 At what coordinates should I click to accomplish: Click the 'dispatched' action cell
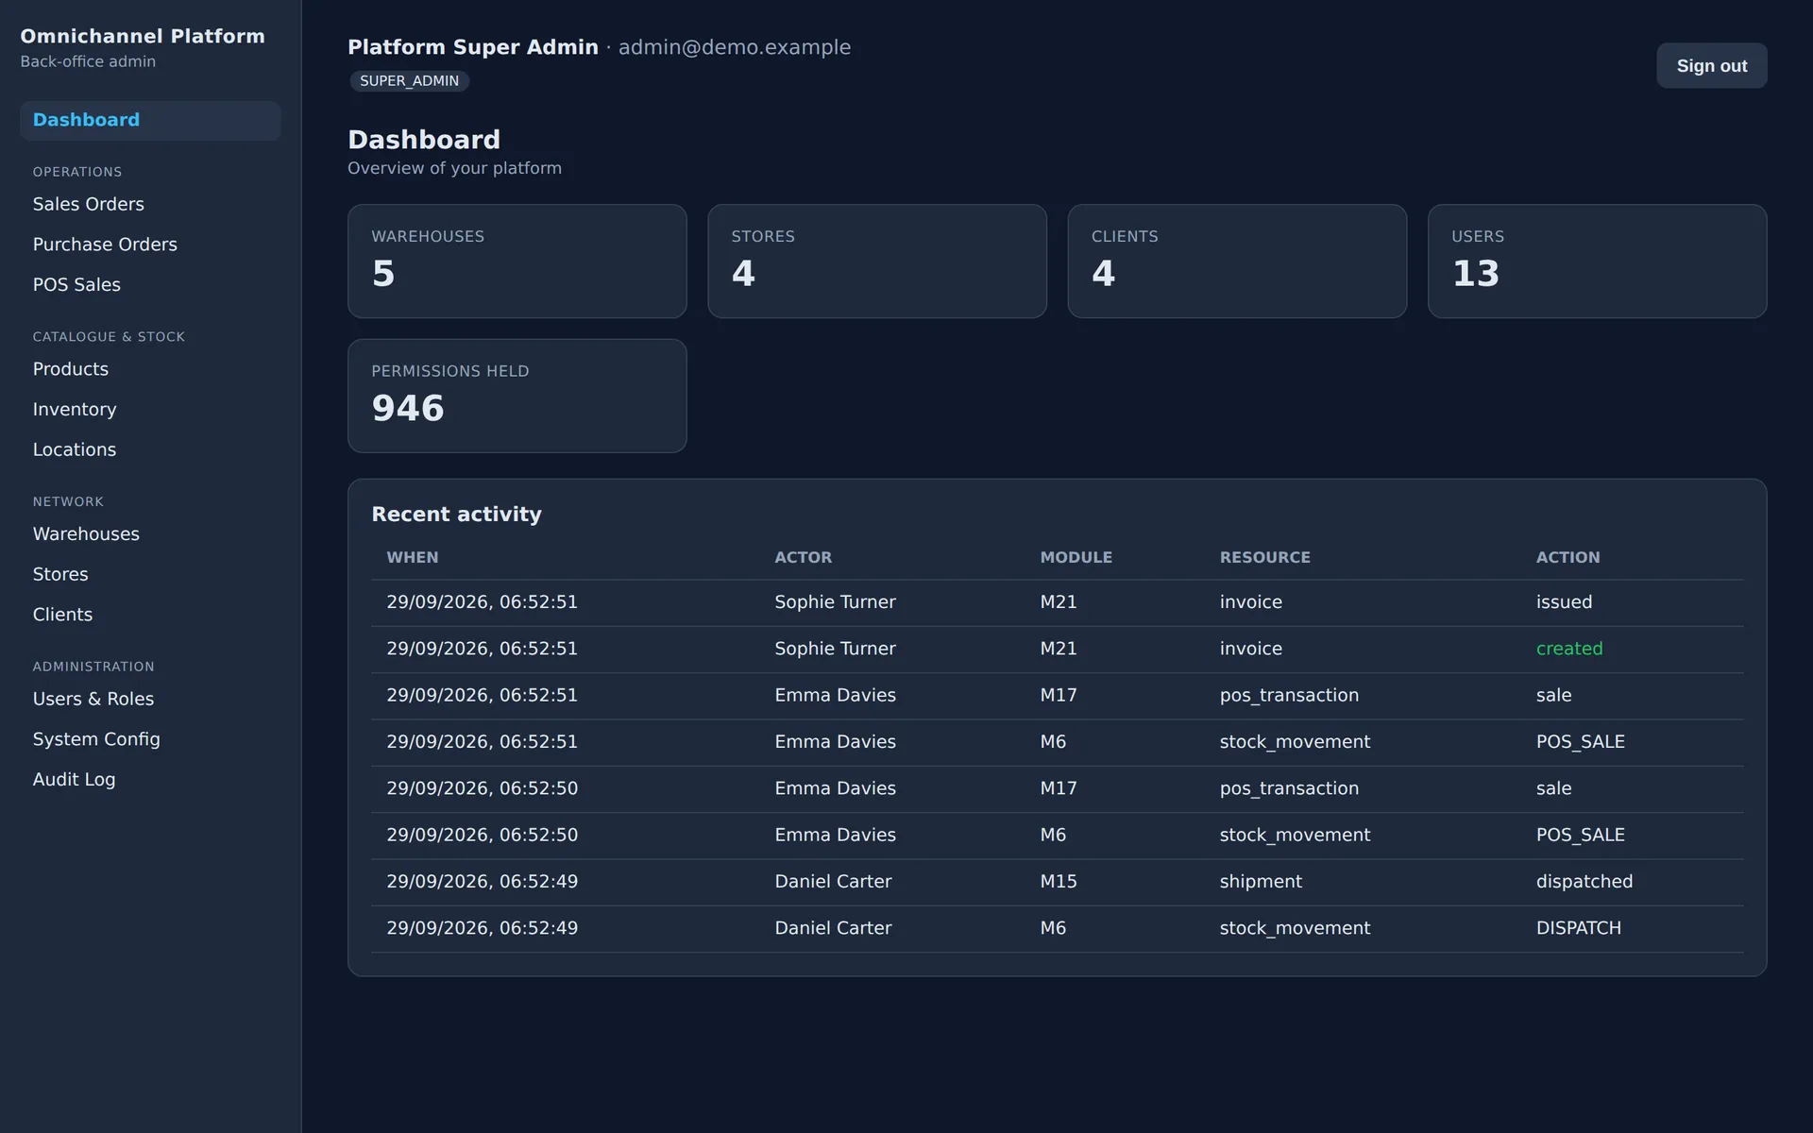click(1584, 882)
